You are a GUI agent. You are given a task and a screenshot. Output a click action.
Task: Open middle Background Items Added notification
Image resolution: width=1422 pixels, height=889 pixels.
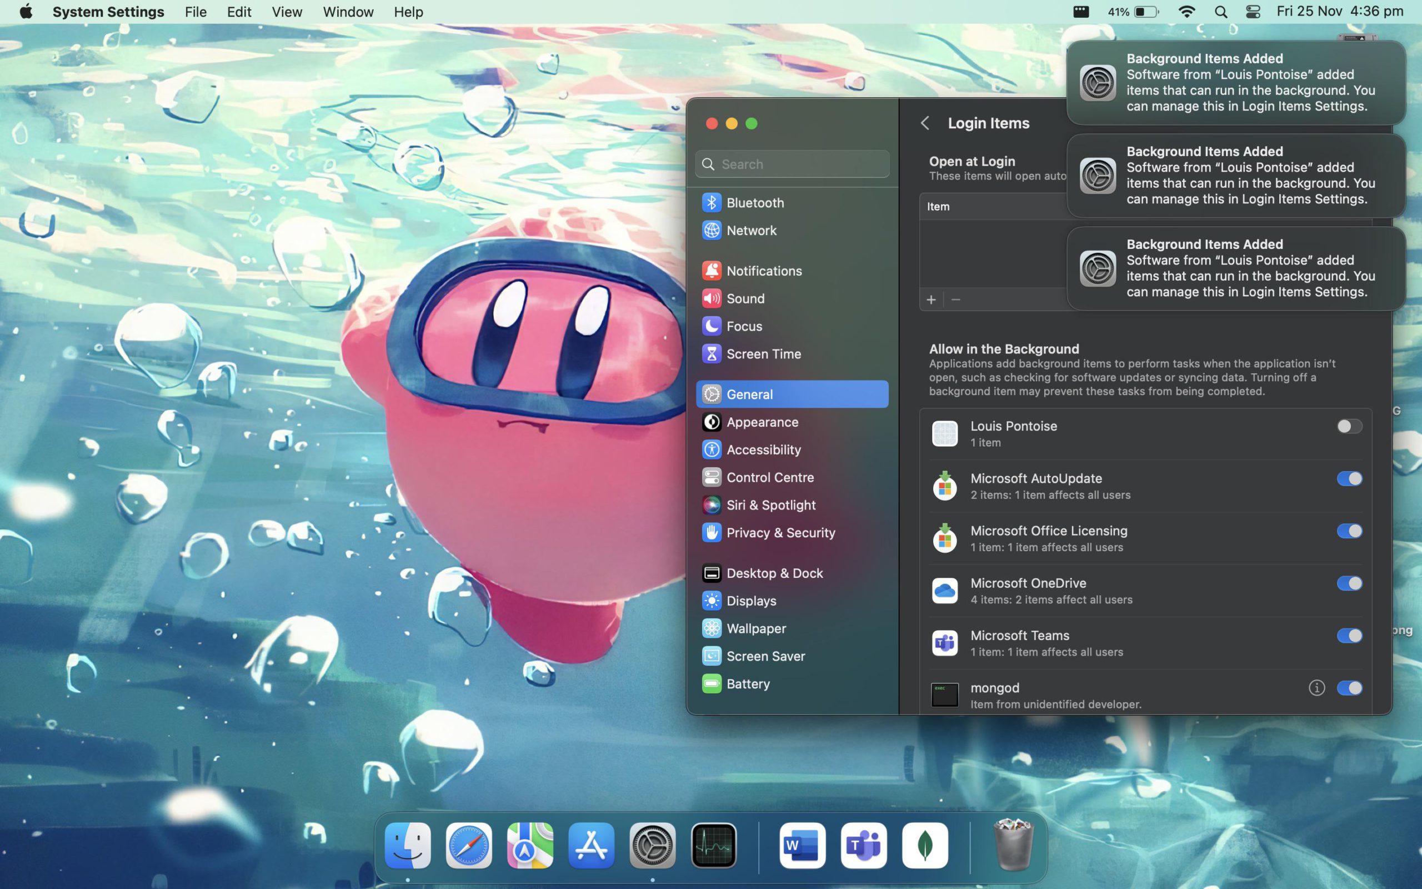(1236, 175)
